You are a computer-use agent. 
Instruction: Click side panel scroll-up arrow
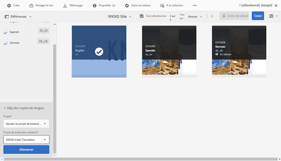[x=55, y=24]
